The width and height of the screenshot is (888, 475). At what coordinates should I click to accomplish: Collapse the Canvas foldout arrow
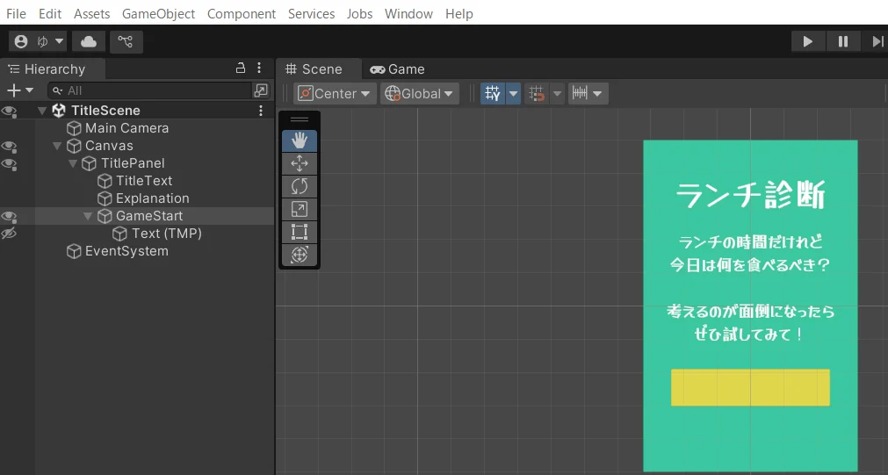pyautogui.click(x=56, y=146)
